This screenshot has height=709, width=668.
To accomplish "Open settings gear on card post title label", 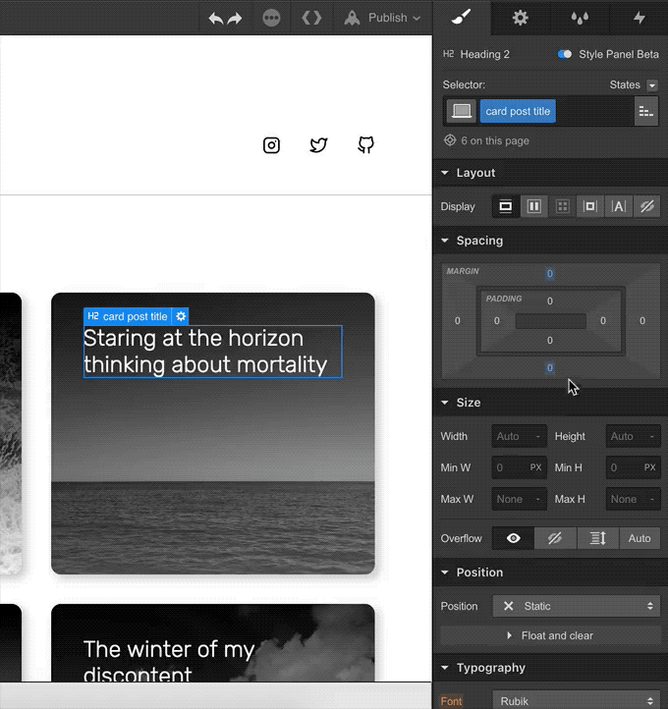I will coord(181,316).
